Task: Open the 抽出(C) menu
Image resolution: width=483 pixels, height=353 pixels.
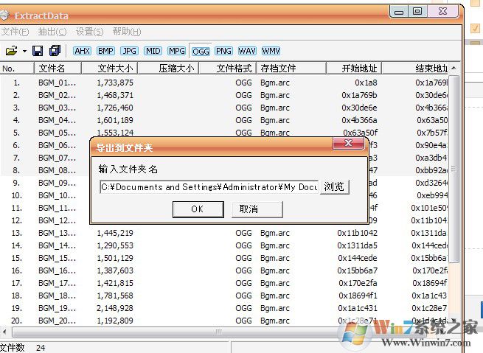Action: tap(52, 32)
